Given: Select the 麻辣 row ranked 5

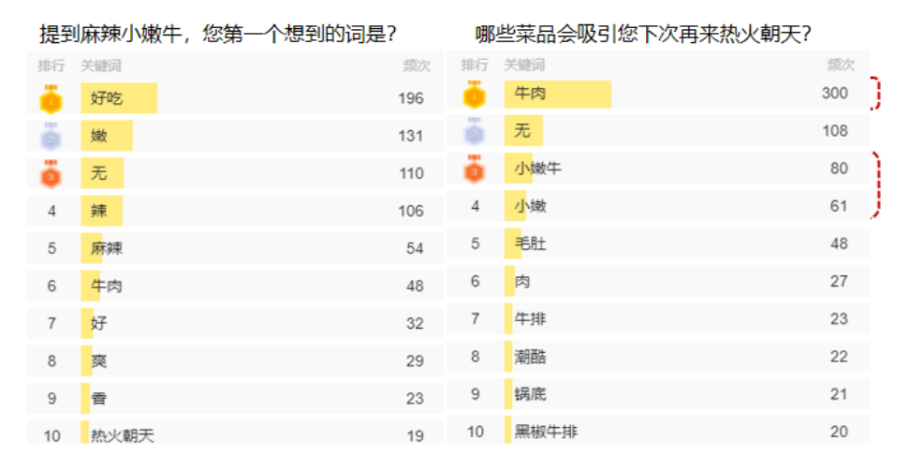Looking at the screenshot, I should pyautogui.click(x=235, y=249).
